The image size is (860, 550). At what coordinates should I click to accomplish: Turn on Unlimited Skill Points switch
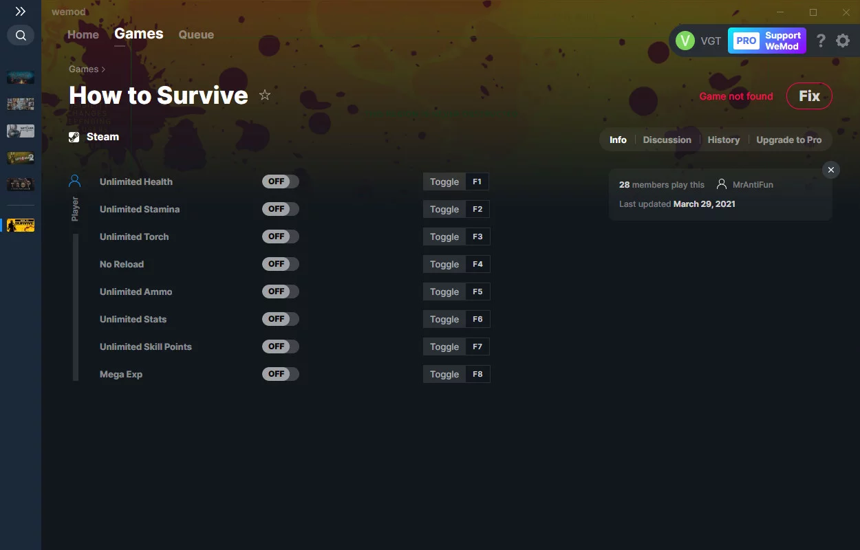tap(281, 346)
